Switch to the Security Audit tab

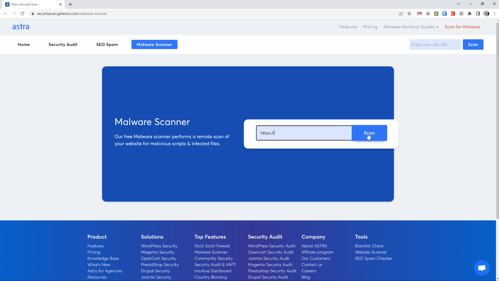(63, 44)
